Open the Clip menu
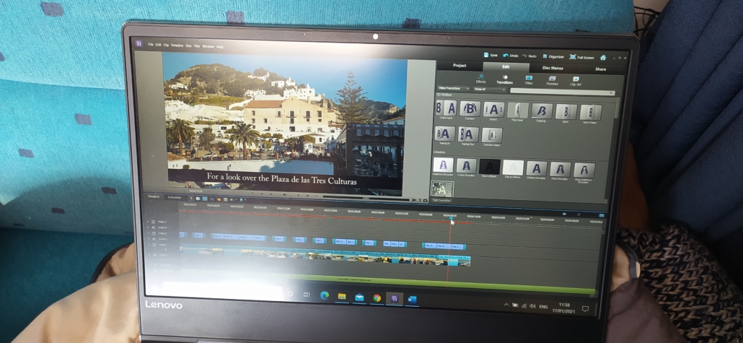The width and height of the screenshot is (743, 343). coord(166,45)
